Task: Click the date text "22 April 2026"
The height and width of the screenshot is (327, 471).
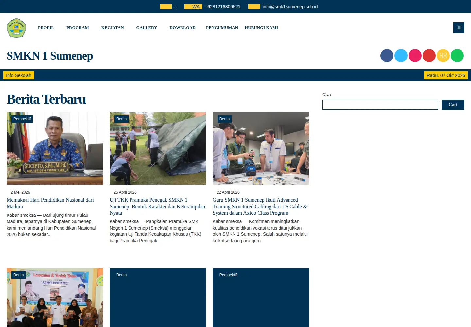Action: click(228, 192)
